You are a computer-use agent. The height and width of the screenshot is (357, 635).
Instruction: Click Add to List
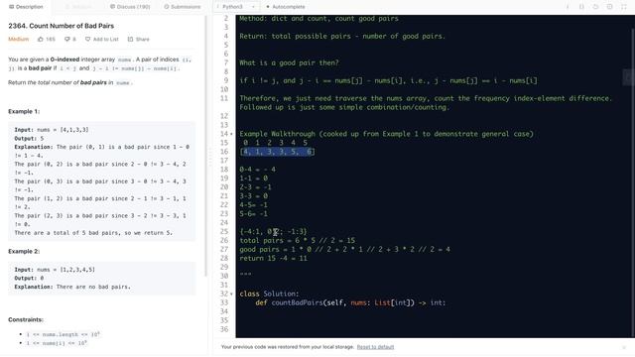102,40
